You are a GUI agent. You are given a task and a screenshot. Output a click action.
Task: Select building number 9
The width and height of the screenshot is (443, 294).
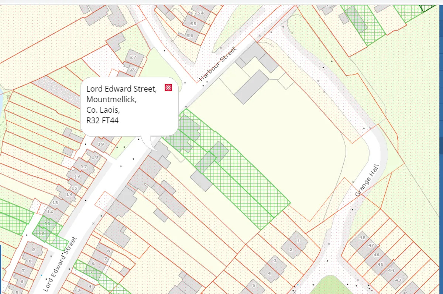(x=33, y=250)
